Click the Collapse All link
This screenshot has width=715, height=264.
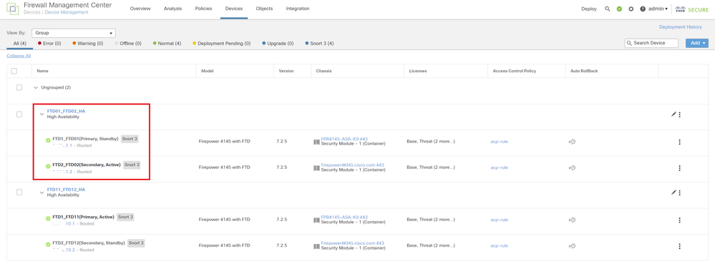[x=19, y=56]
